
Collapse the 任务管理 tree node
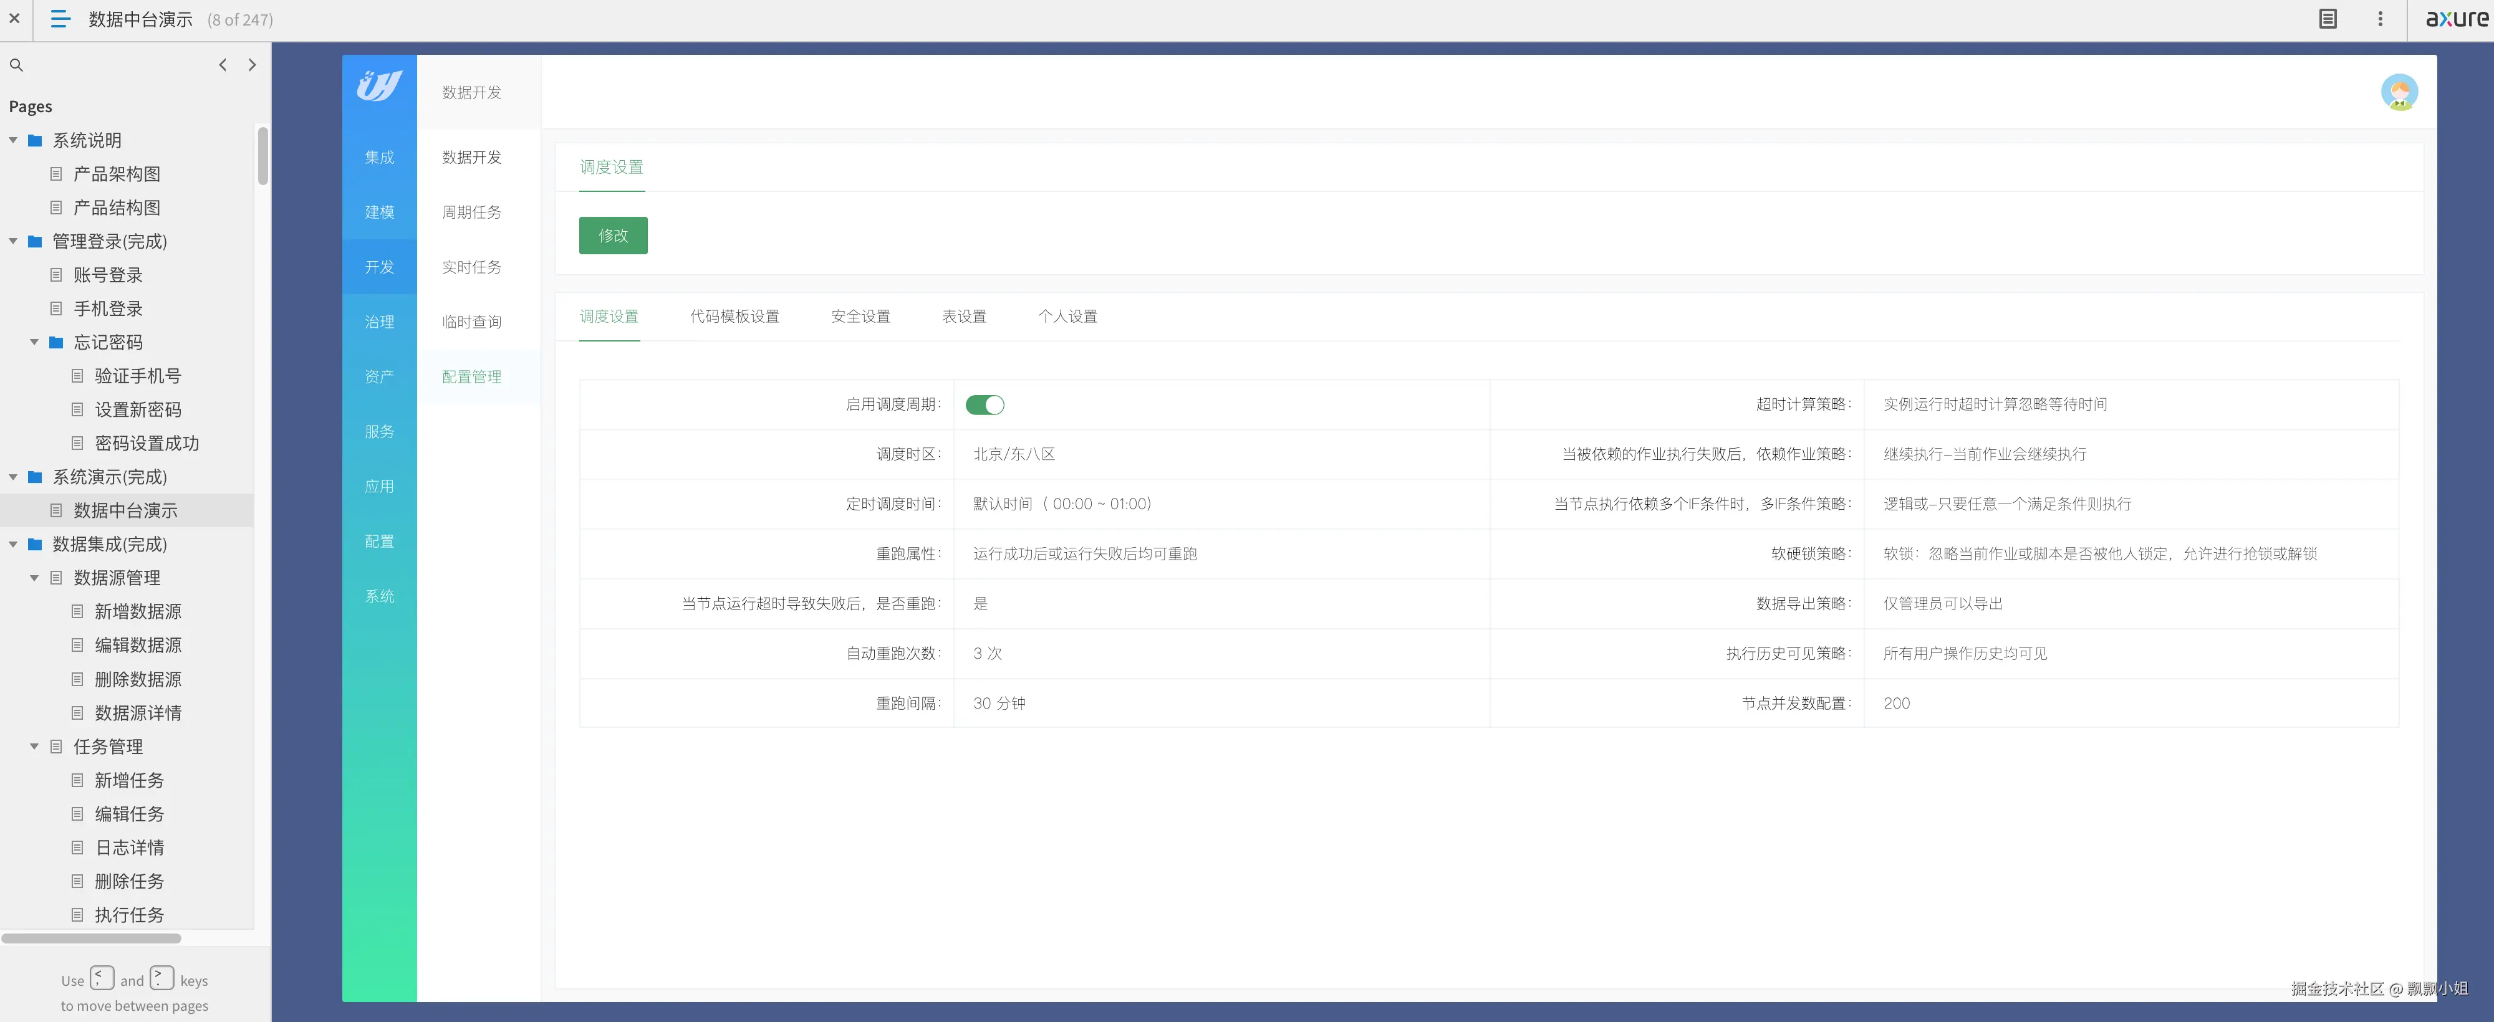point(35,746)
